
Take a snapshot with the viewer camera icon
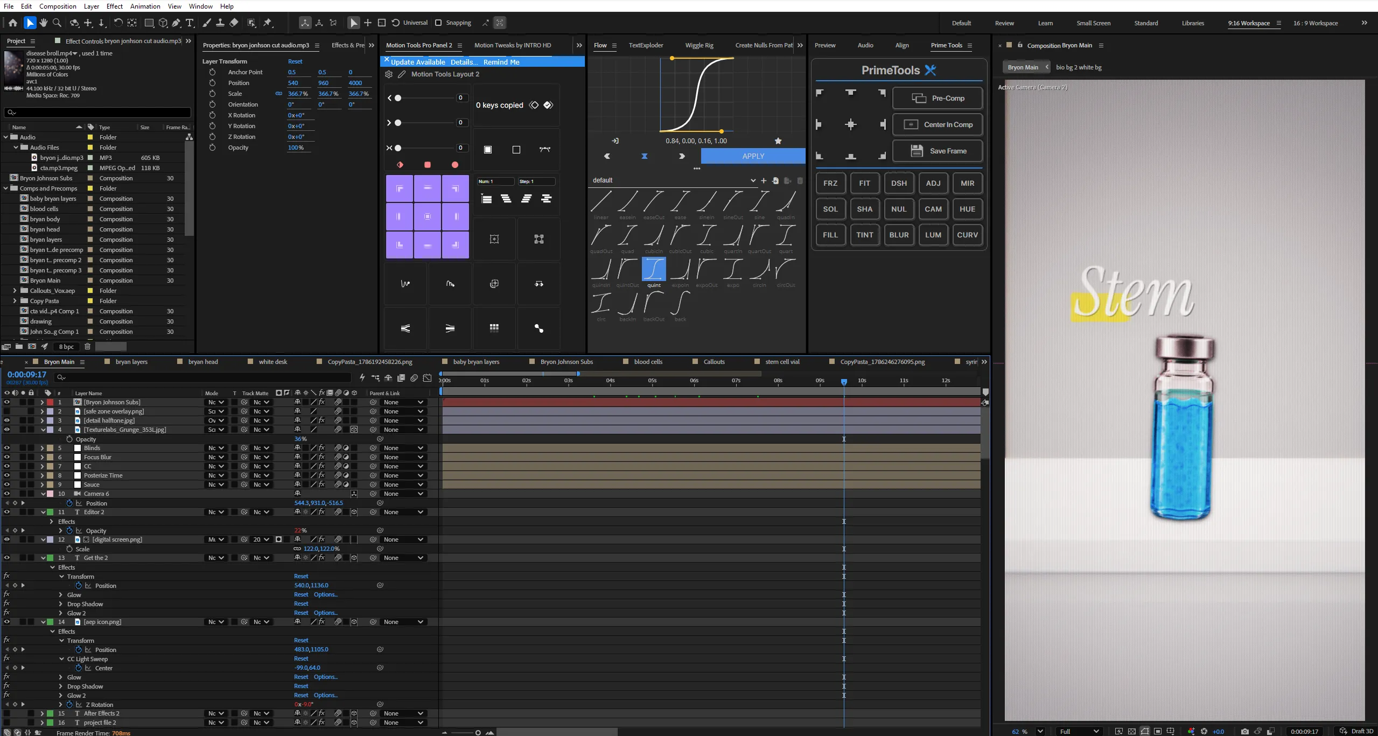pos(1244,731)
